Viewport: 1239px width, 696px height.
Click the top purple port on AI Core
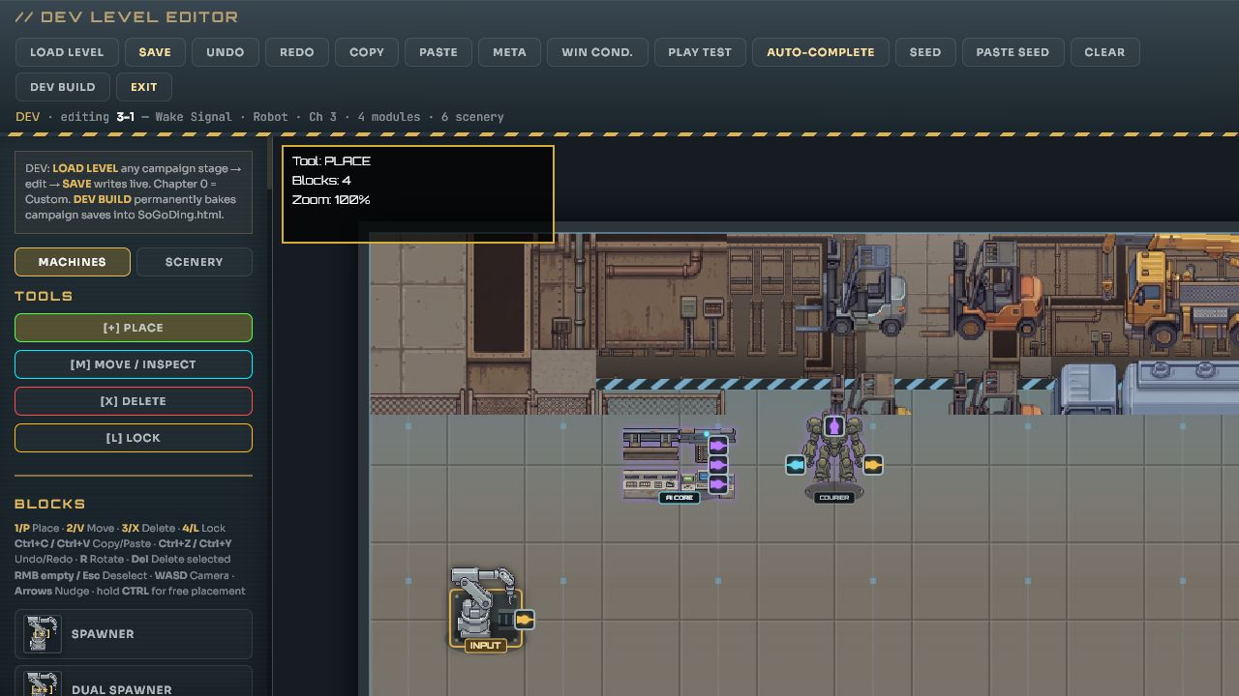718,446
